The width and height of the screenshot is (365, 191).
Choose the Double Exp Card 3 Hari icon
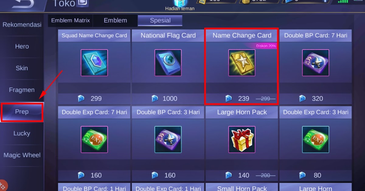[x=315, y=139]
